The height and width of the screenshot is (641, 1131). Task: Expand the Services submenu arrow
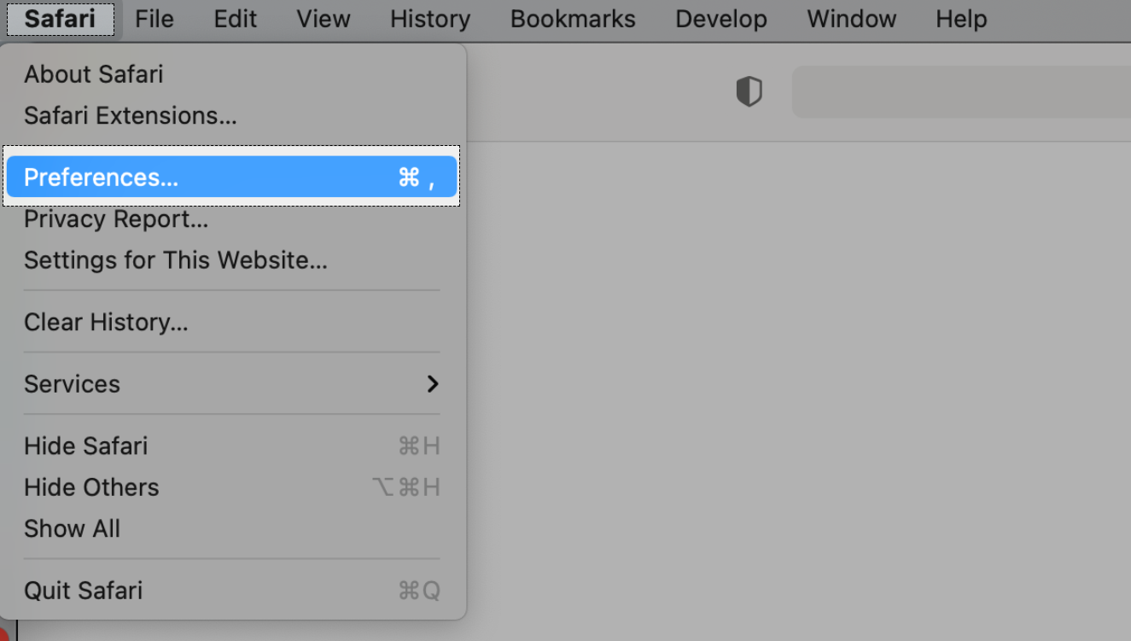[x=433, y=384]
